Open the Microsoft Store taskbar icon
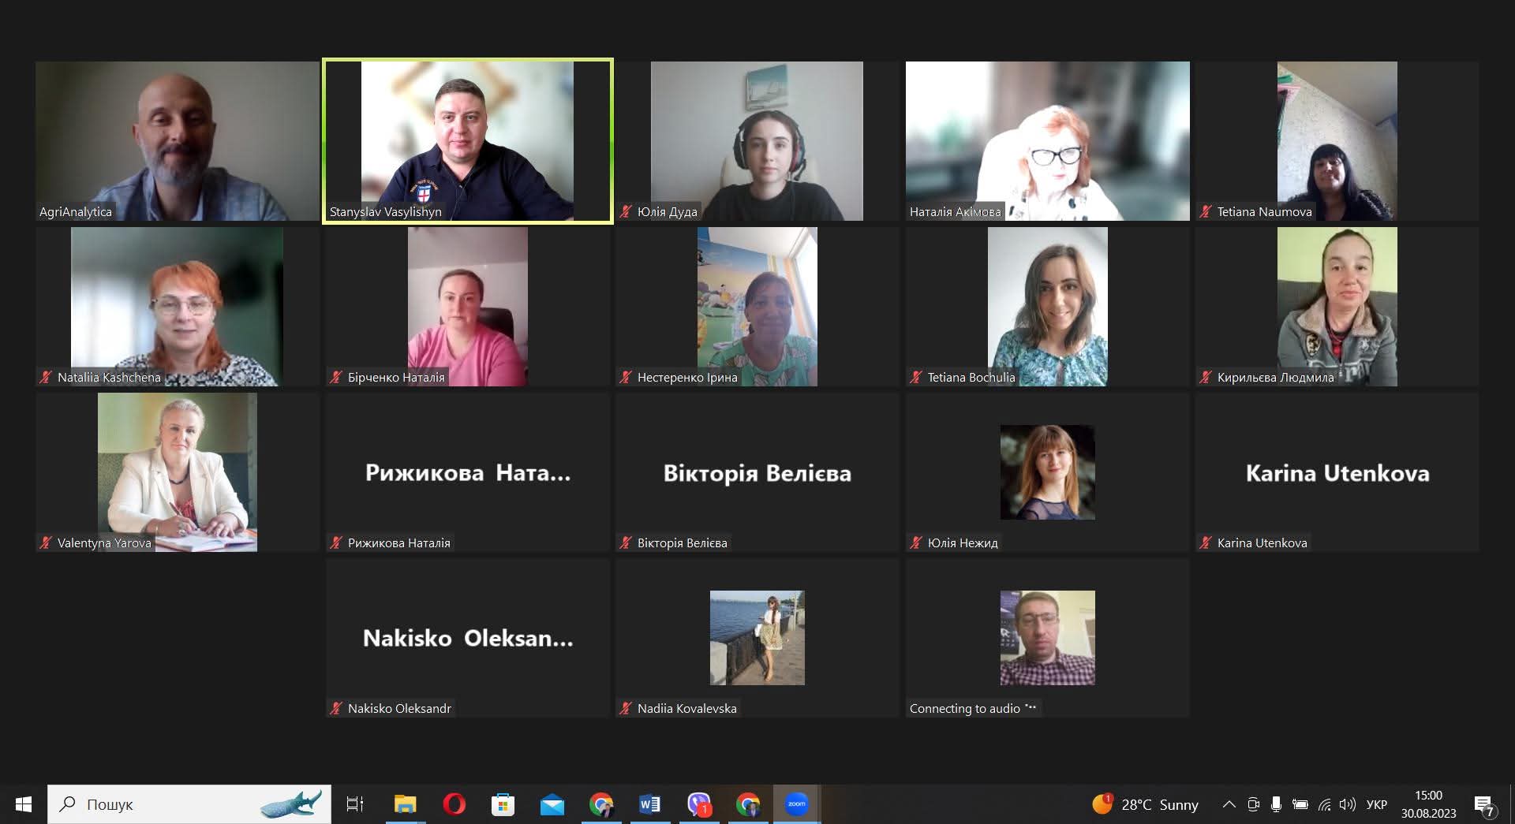Image resolution: width=1515 pixels, height=824 pixels. pyautogui.click(x=503, y=804)
